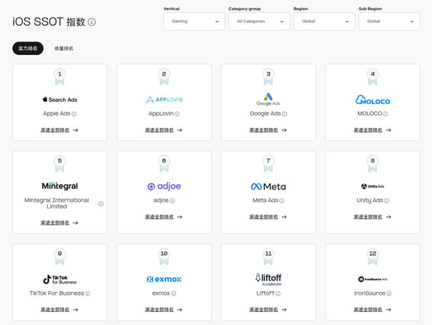Screen dimensions: 432x325
Task: Open the Region dropdown
Action: point(324,21)
